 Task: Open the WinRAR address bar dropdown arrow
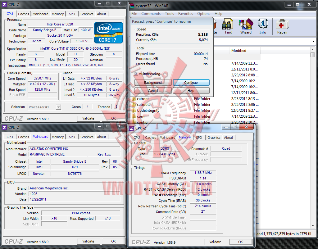click(313, 42)
